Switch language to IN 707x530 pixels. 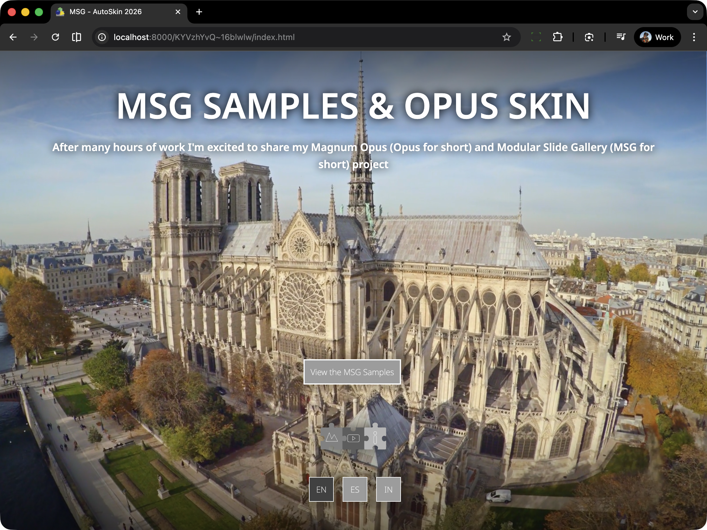coord(388,489)
